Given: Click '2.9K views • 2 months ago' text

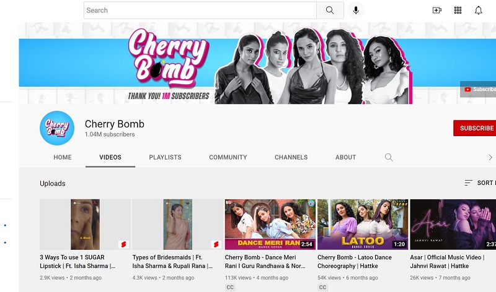Looking at the screenshot, I should point(71,278).
